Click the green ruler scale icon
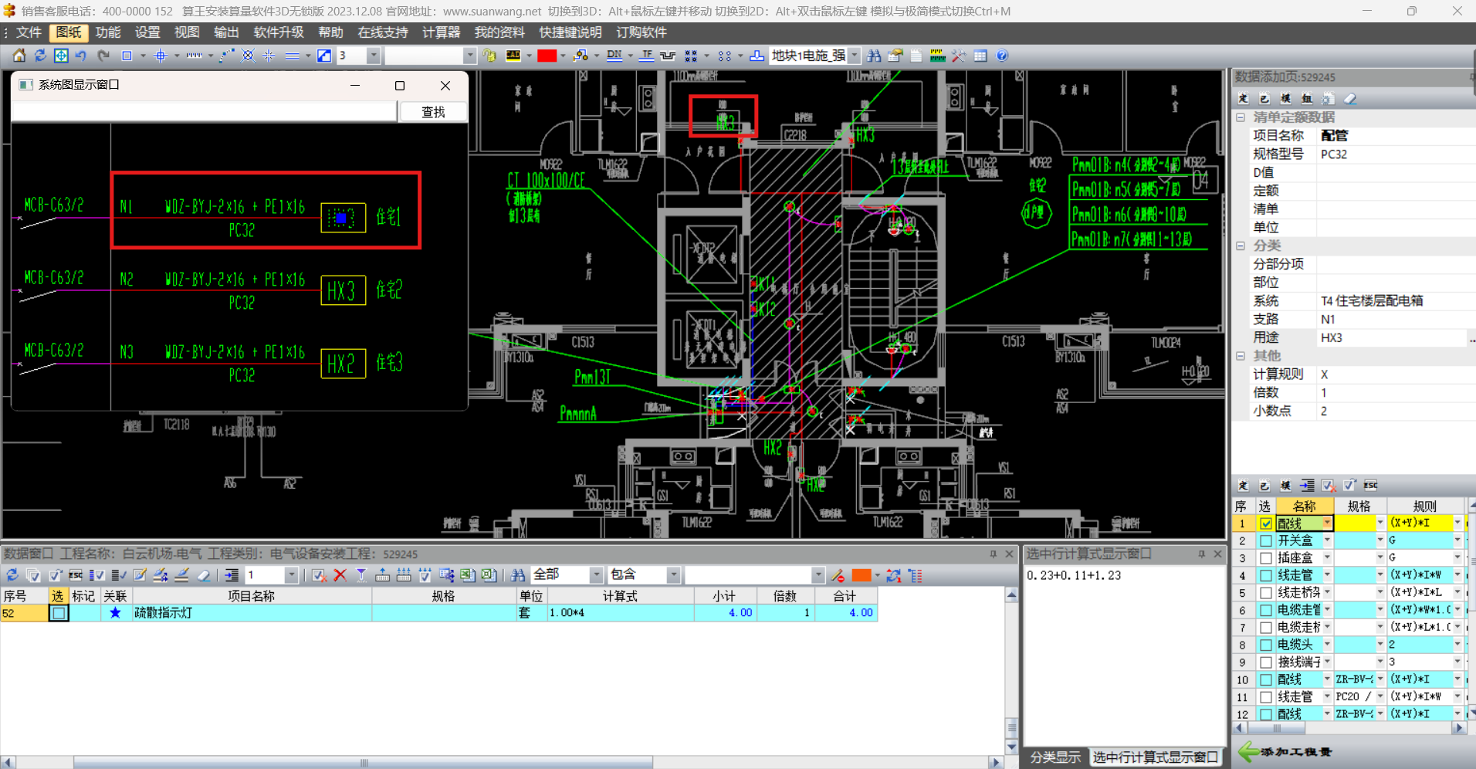 tap(938, 56)
